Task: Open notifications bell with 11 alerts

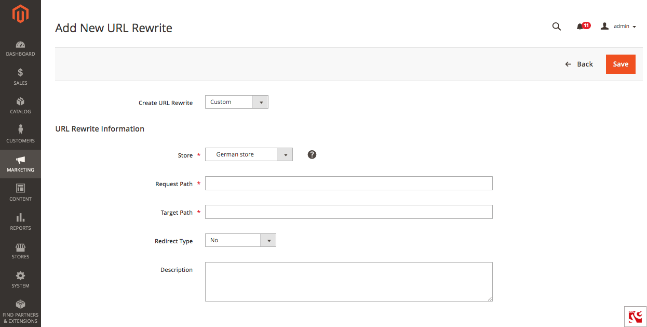Action: tap(583, 26)
